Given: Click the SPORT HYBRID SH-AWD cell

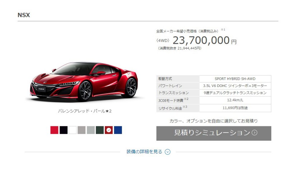Looking at the screenshot, I should click(x=235, y=79).
